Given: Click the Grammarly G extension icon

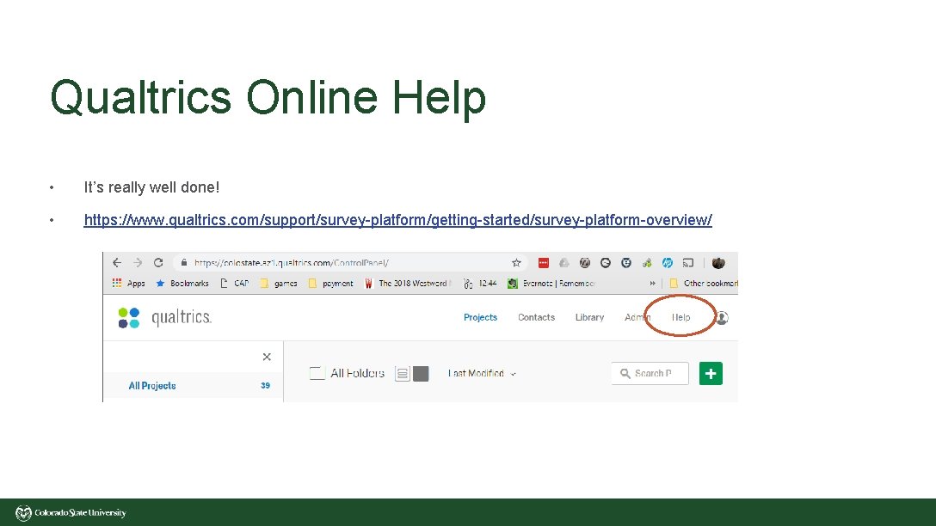Looking at the screenshot, I should pyautogui.click(x=606, y=262).
